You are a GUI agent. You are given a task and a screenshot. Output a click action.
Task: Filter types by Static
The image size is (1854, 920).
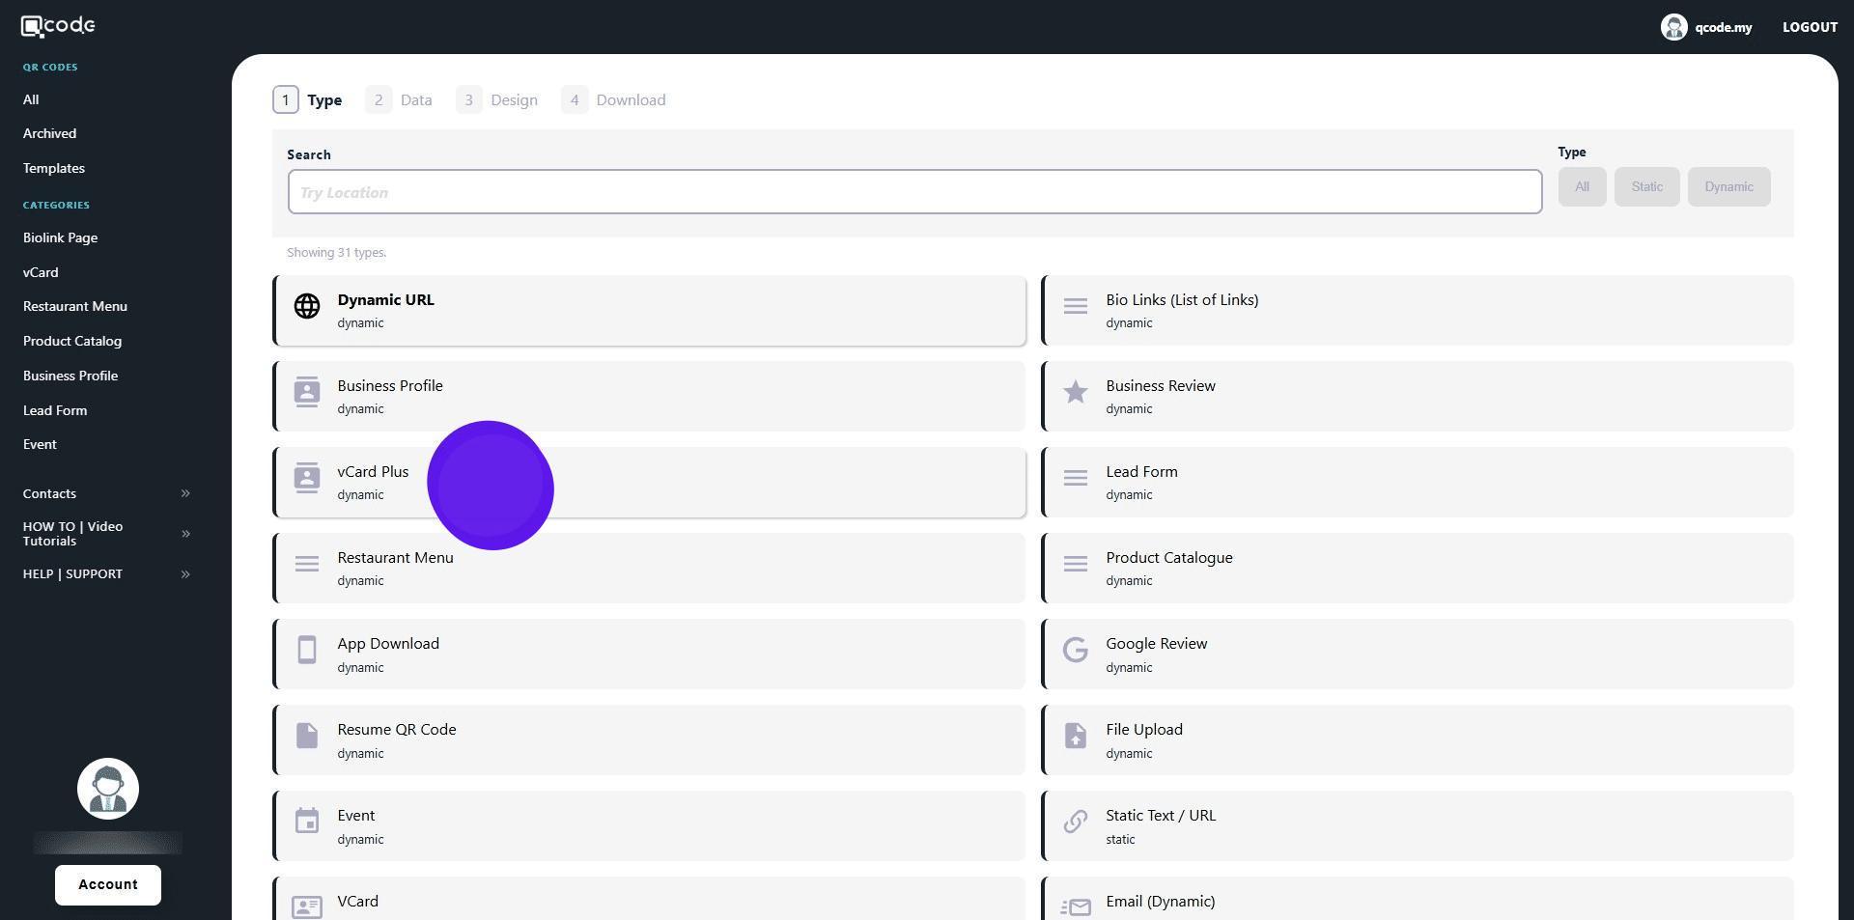1646,187
